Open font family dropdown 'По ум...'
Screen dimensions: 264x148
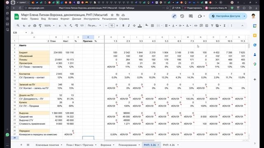(x=94, y=25)
